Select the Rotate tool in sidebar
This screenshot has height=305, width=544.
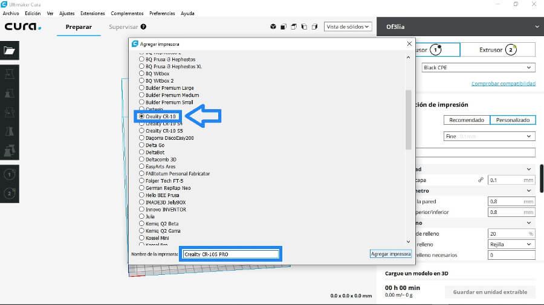[x=9, y=112]
